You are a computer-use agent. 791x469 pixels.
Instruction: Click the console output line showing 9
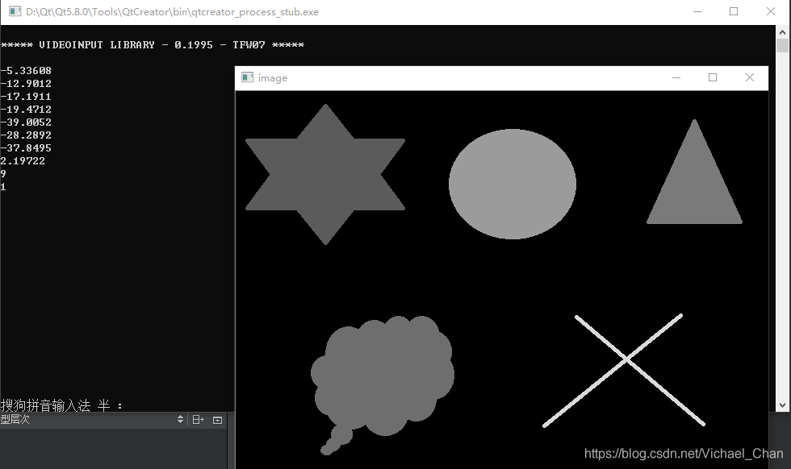coord(3,174)
